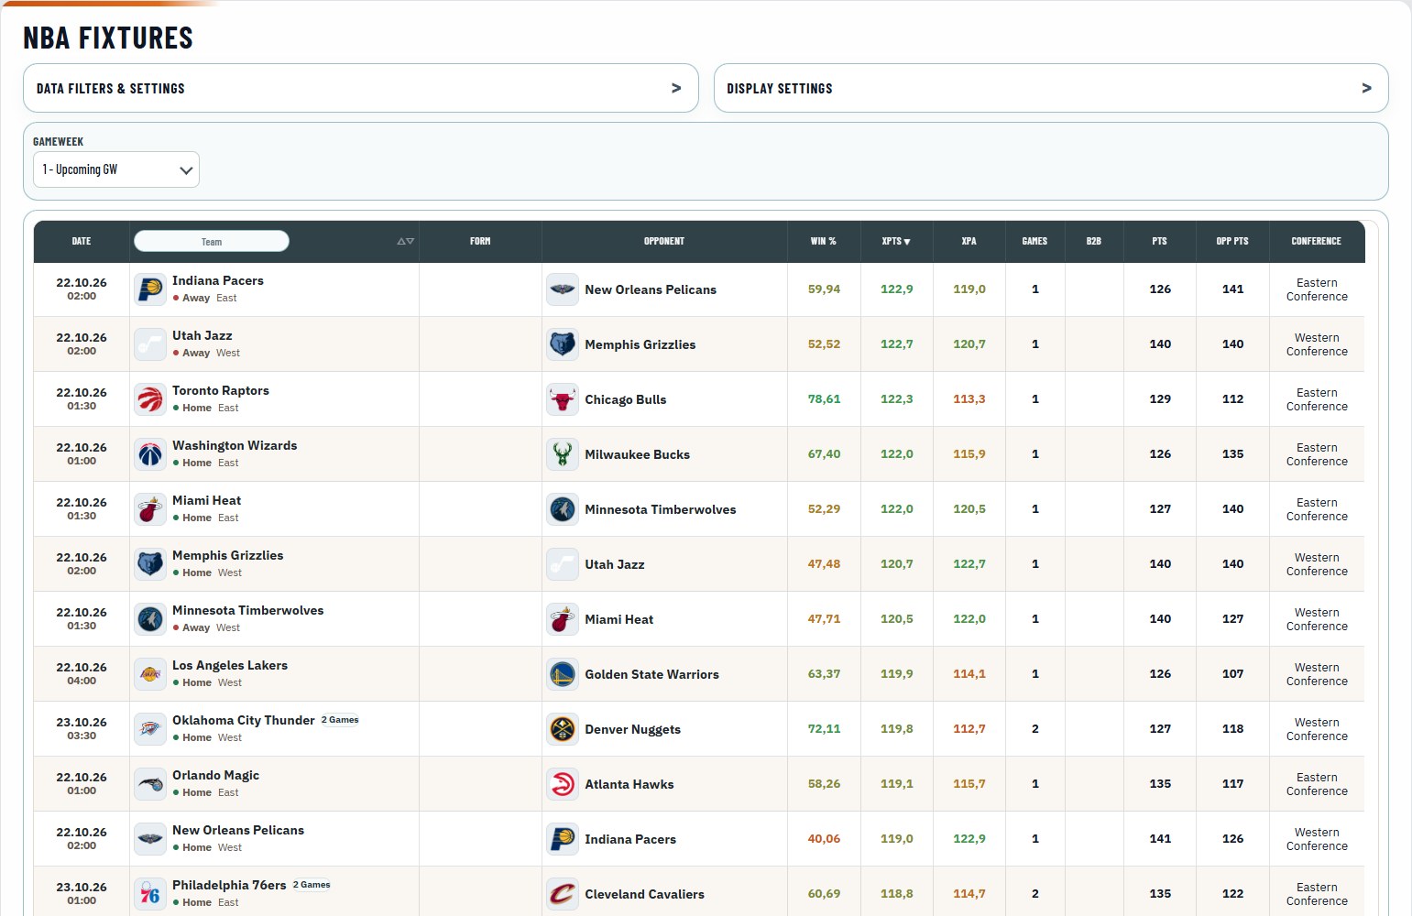Click the Washington Wizards team logo
The height and width of the screenshot is (916, 1412).
tap(150, 454)
